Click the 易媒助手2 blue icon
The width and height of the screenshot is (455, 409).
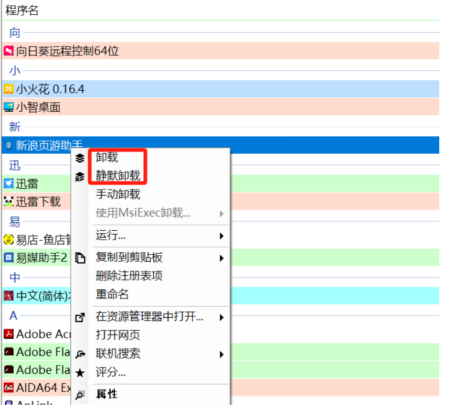point(8,257)
